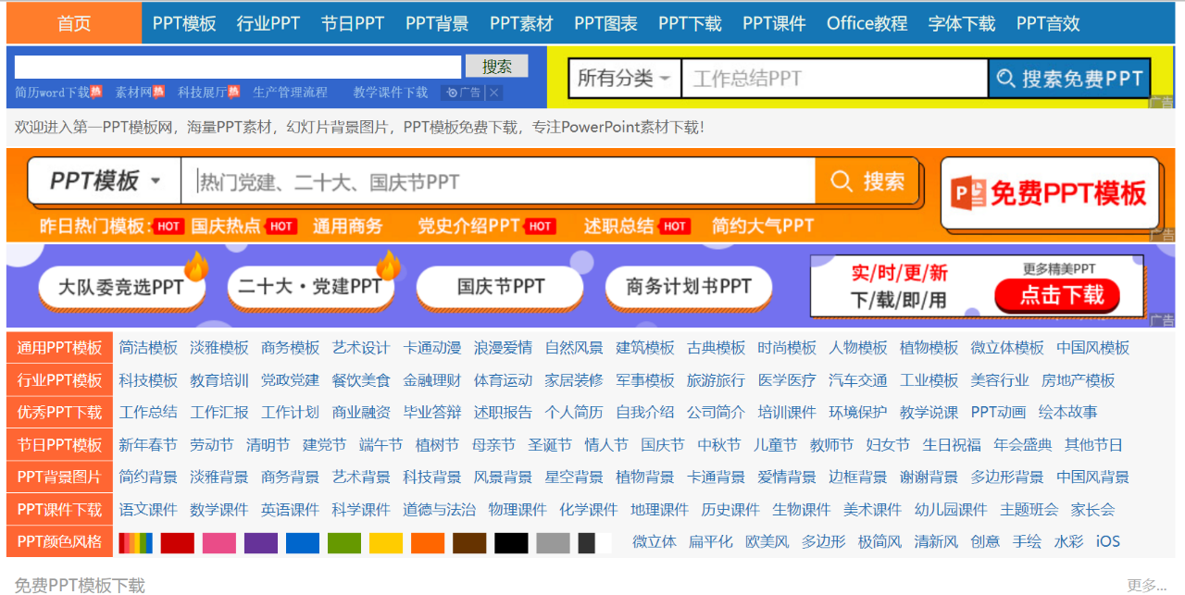Select the black color style swatch
The width and height of the screenshot is (1185, 595).
pos(511,542)
